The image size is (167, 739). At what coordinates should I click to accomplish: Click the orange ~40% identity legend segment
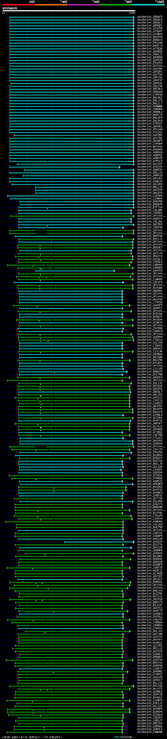click(x=51, y=5)
